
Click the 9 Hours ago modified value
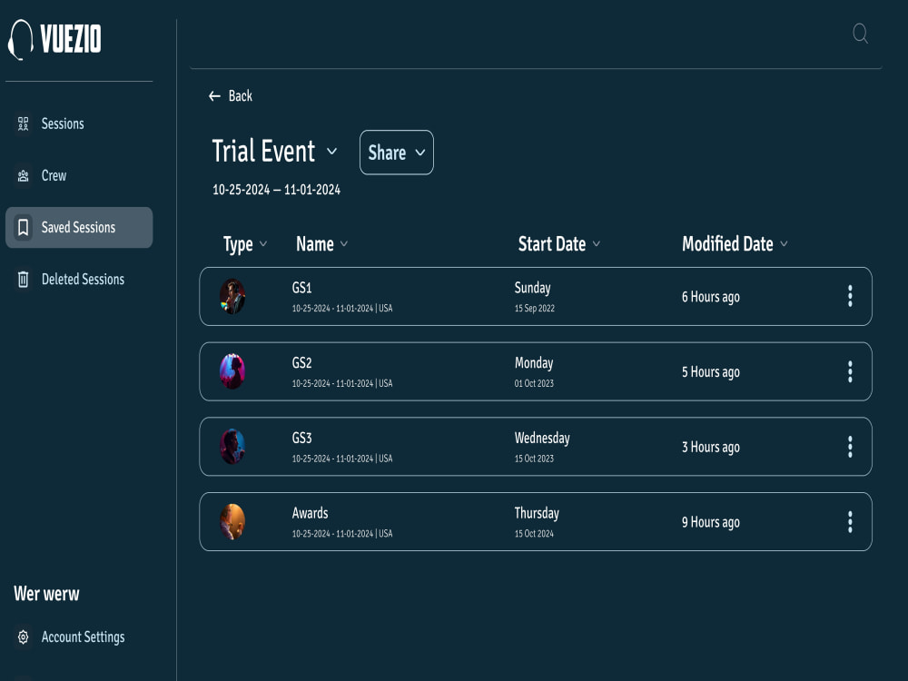click(x=711, y=522)
